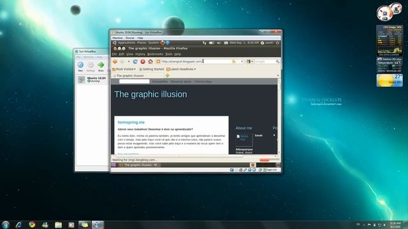Click the hard disk activity icon in VirtualBox status bar
The height and width of the screenshot is (229, 408).
point(231,170)
